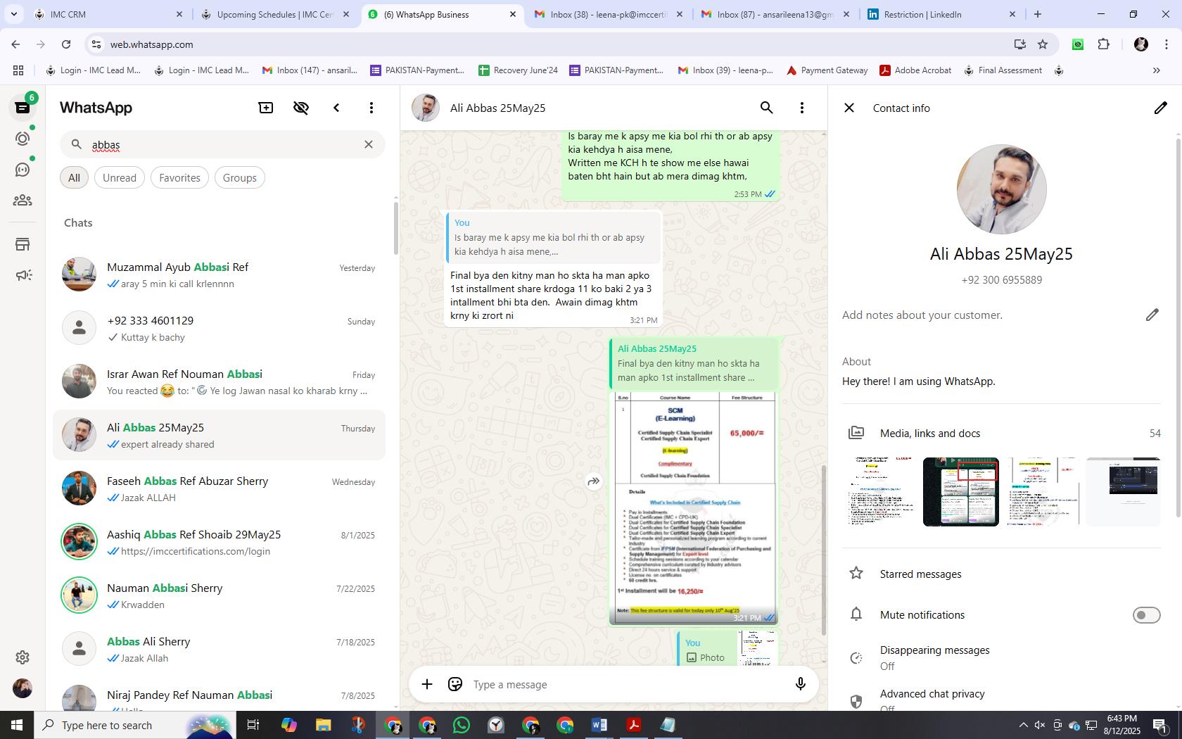This screenshot has width=1182, height=739.
Task: Toggle Mute notifications switch
Action: click(1146, 615)
